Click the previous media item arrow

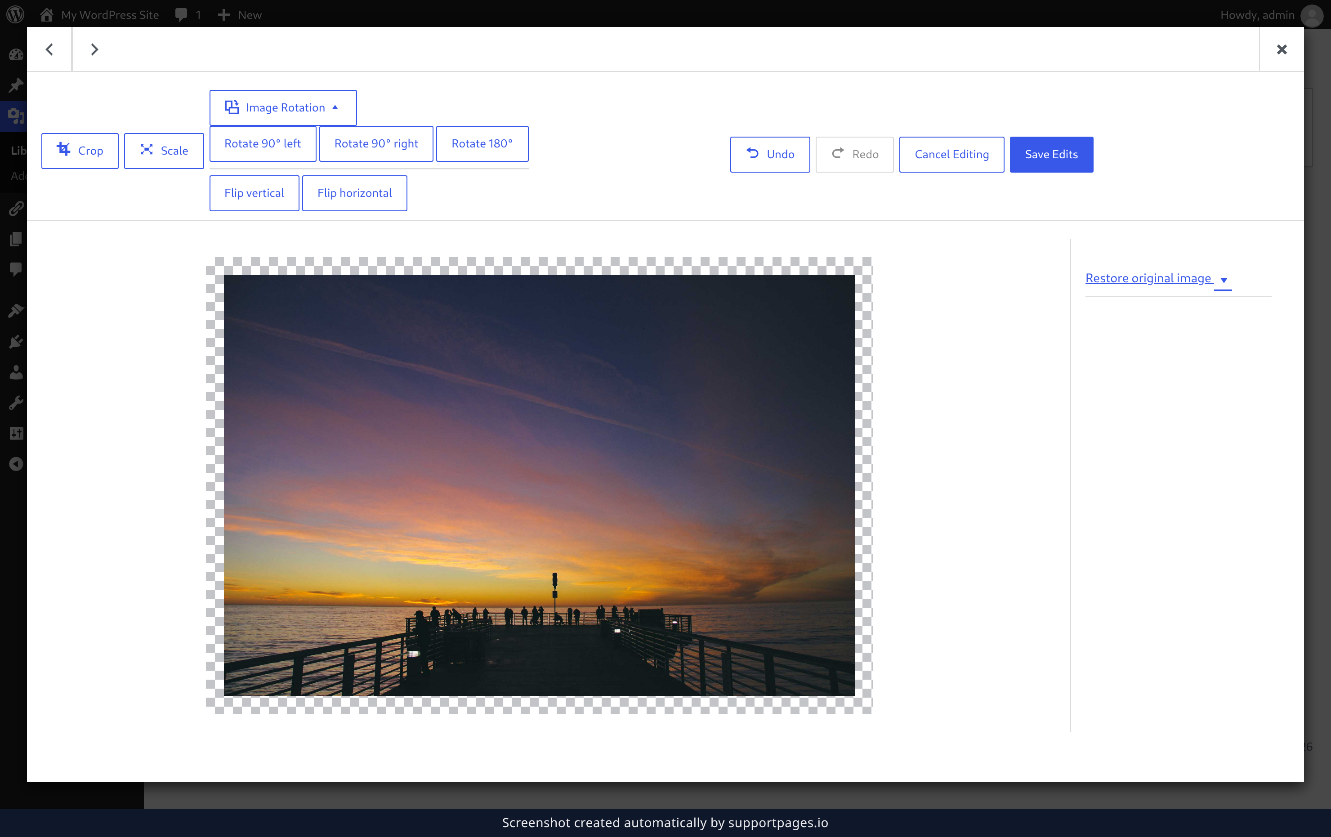click(49, 49)
